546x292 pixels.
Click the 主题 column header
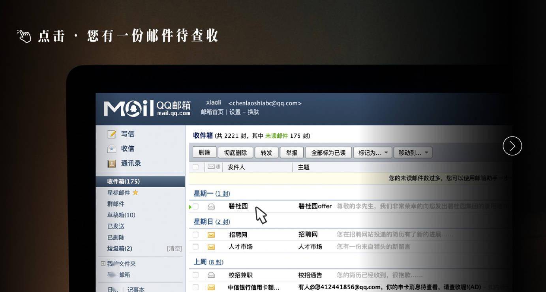pyautogui.click(x=304, y=167)
